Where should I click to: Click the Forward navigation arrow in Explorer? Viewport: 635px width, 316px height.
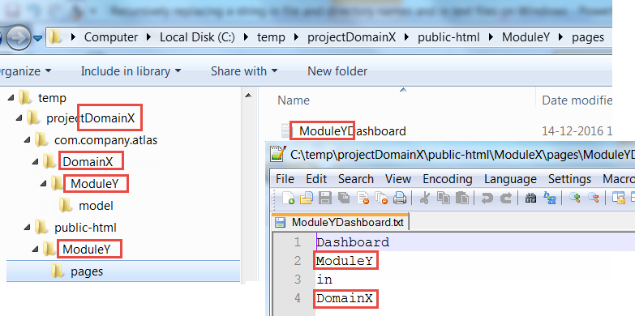pos(19,37)
